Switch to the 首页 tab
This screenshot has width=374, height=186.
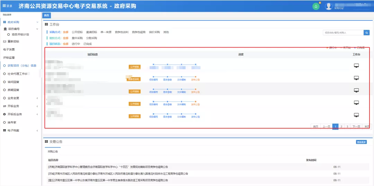click(x=46, y=16)
